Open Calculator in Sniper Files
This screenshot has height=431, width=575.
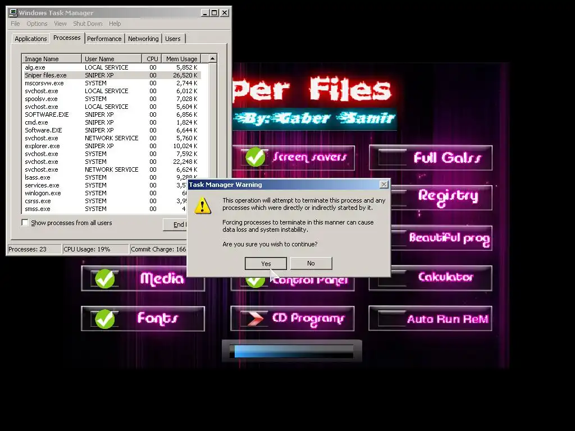tap(431, 278)
